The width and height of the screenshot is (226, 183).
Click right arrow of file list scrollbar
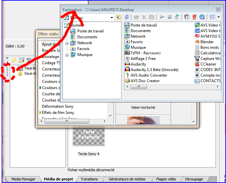point(217,87)
